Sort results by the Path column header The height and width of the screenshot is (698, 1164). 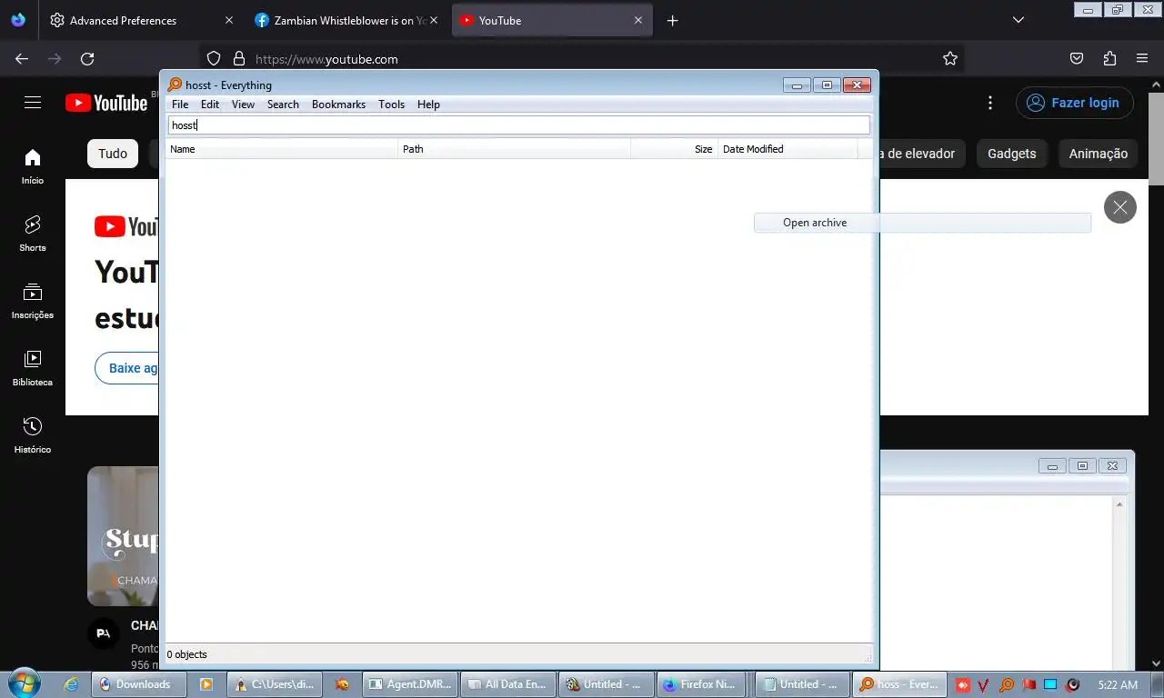(515, 149)
